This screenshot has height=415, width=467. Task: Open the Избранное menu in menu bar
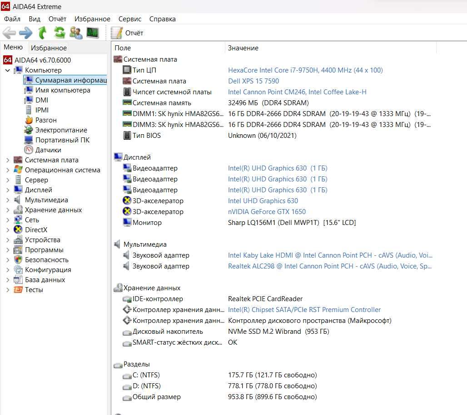point(92,19)
